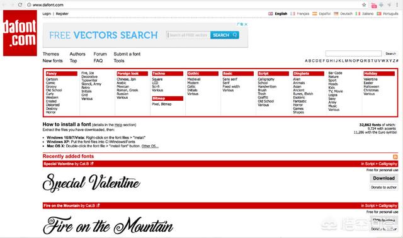The width and height of the screenshot is (403, 238).
Task: Open Submit a font page
Action: (127, 54)
